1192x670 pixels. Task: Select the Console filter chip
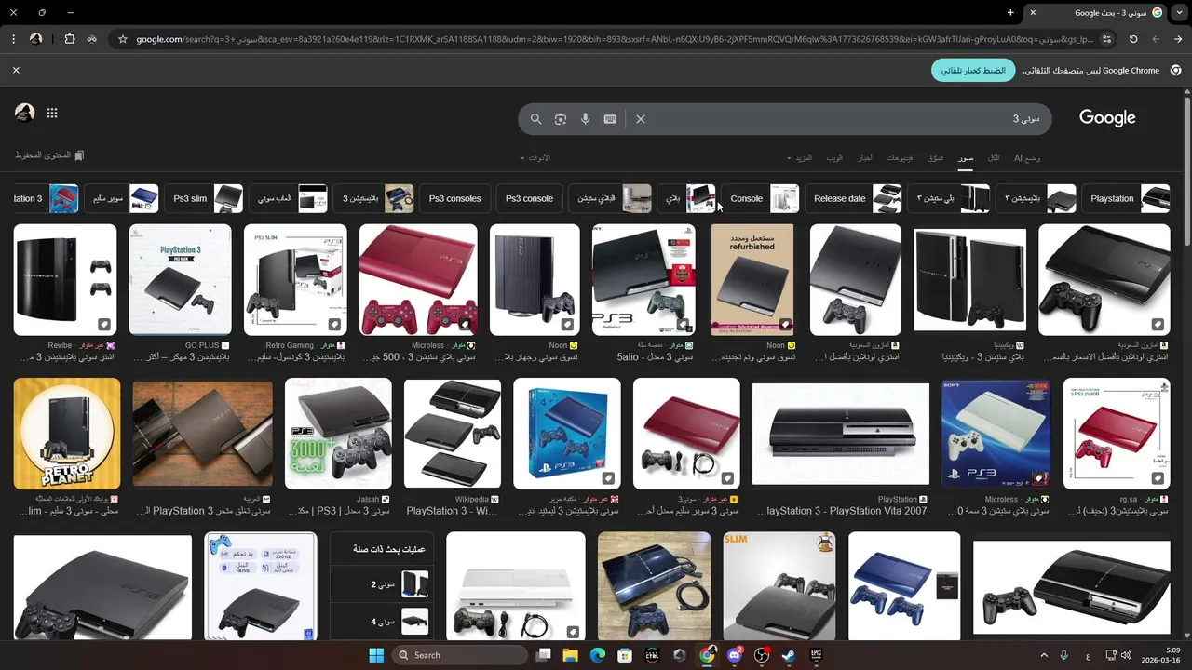coord(760,198)
